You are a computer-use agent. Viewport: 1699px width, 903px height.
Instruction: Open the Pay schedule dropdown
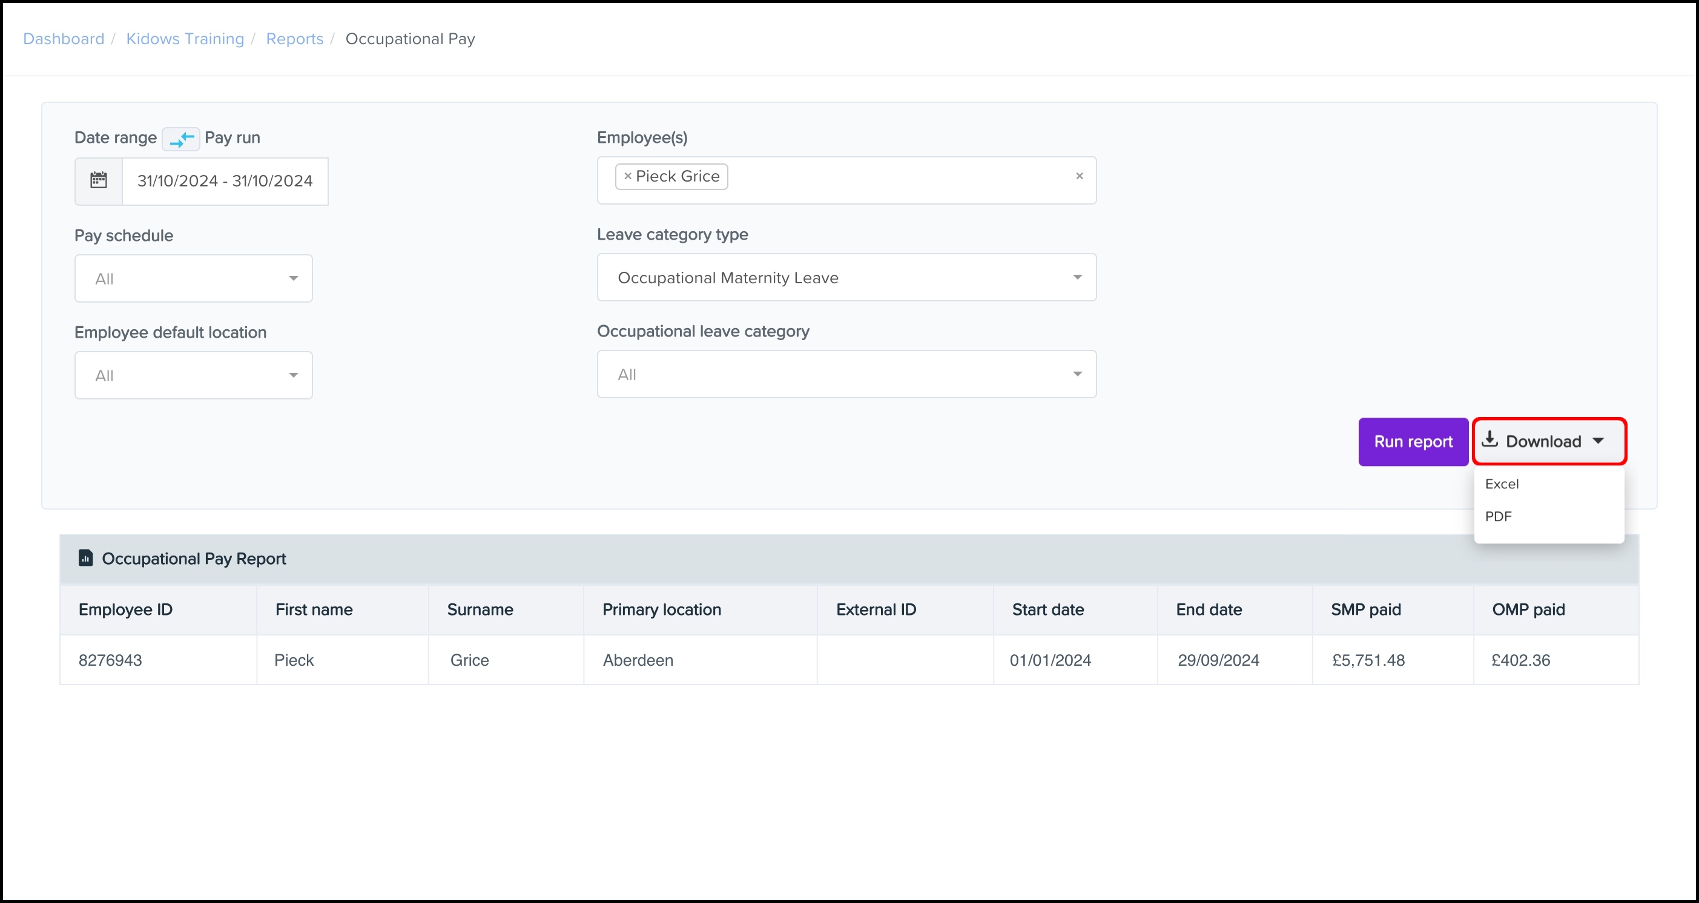tap(193, 279)
